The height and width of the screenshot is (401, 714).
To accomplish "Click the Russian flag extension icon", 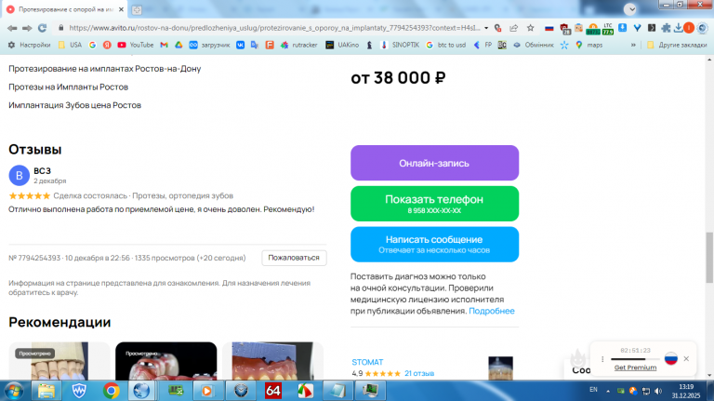I will [x=549, y=28].
